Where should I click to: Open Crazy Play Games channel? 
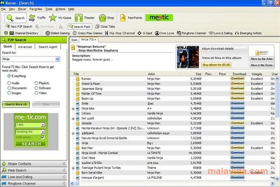click(x=88, y=33)
